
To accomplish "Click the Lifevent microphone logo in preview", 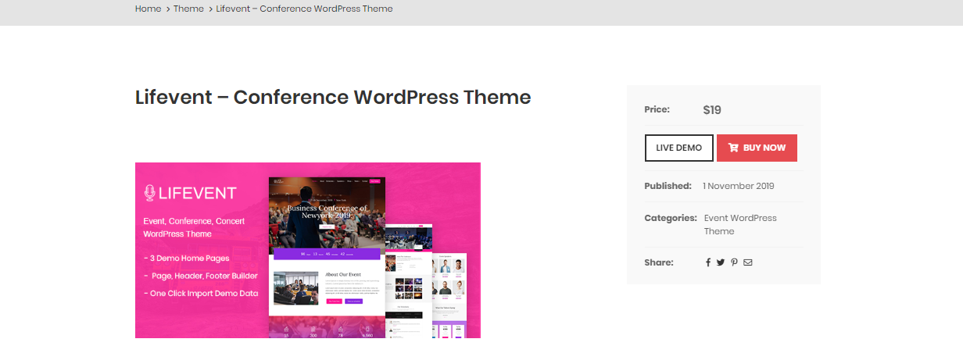I will [149, 193].
